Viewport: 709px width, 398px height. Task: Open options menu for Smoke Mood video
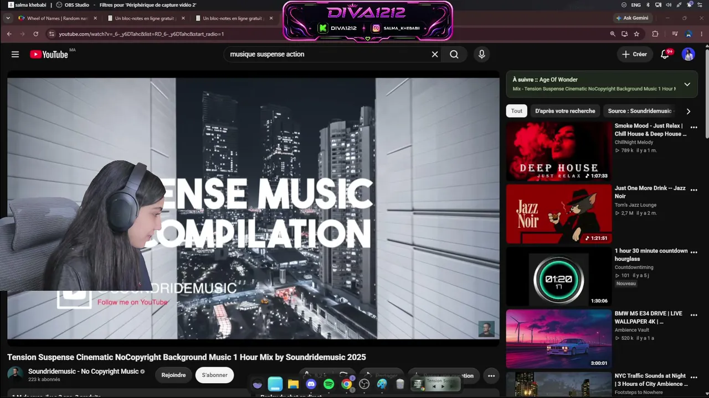tap(693, 127)
